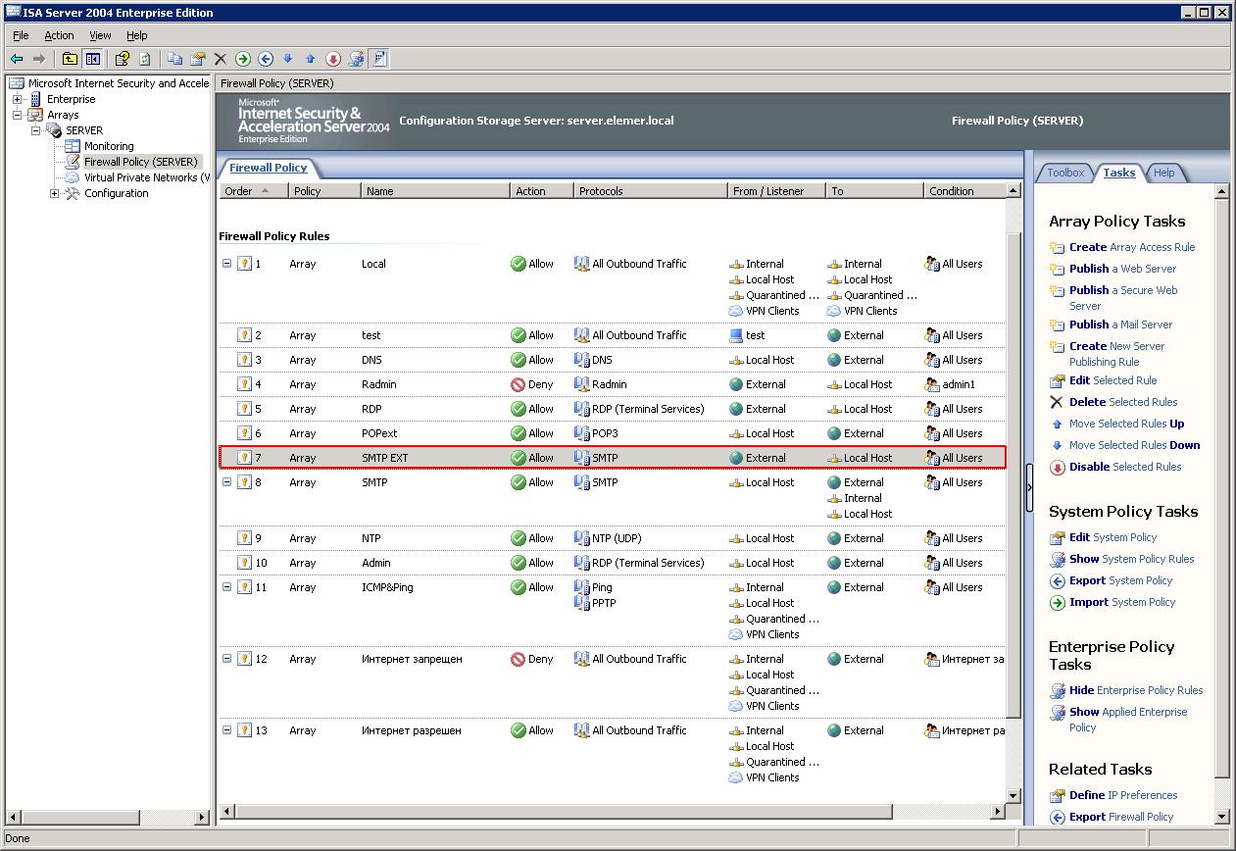This screenshot has width=1236, height=851.
Task: Click the rule icon next to order 9
Action: click(245, 538)
